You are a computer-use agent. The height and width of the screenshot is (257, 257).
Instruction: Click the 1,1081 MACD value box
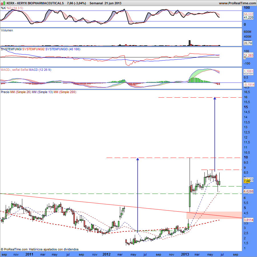point(248,71)
